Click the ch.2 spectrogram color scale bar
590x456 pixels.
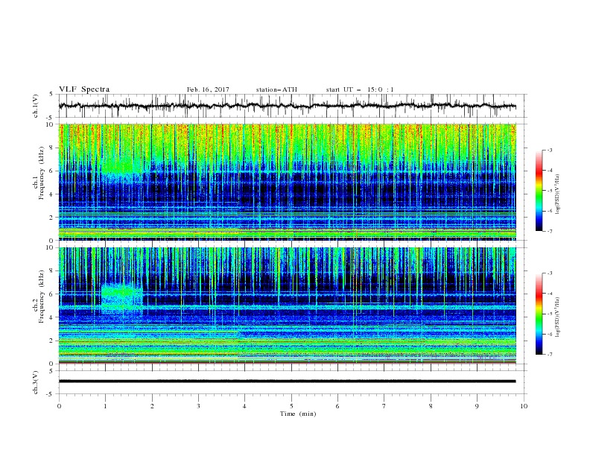pos(539,314)
